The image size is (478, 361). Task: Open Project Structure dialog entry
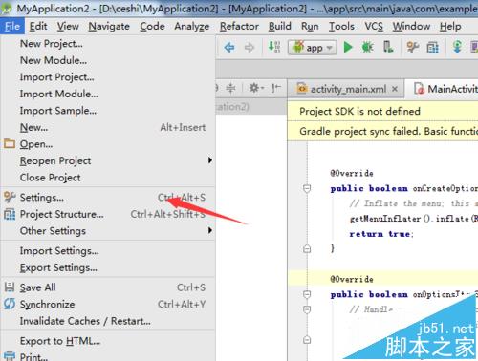[108, 214]
